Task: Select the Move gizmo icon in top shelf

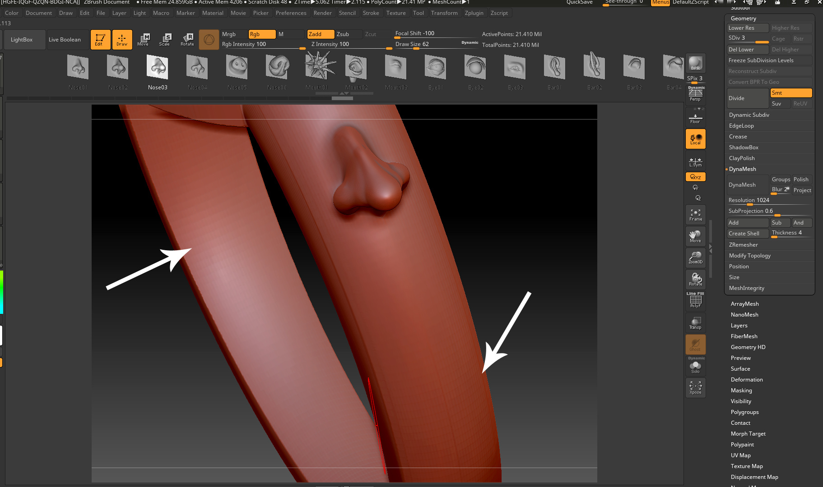Action: 143,40
